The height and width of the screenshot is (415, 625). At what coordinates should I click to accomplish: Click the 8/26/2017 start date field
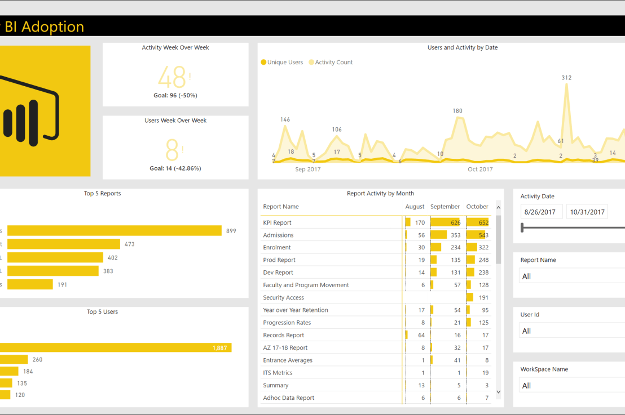[x=541, y=211]
